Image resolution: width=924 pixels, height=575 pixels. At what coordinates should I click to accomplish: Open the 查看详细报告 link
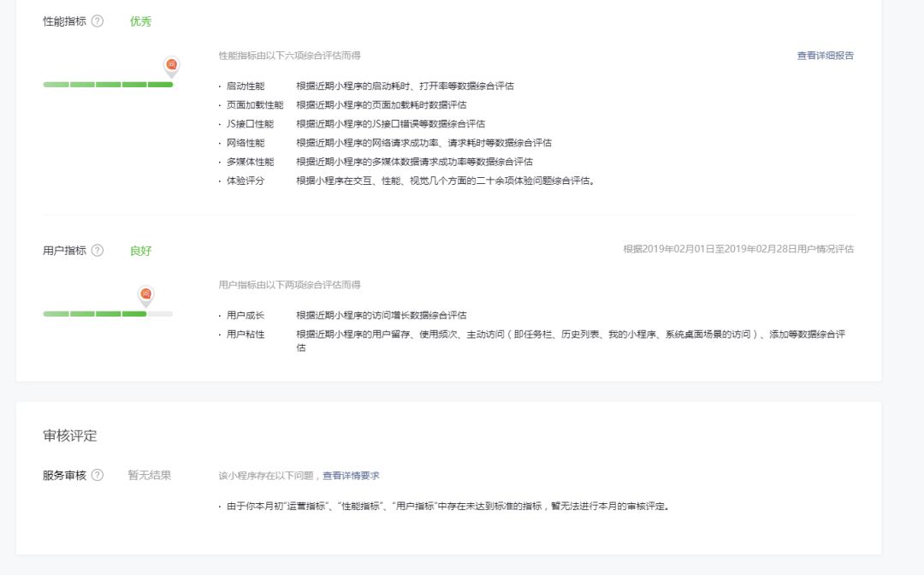[826, 54]
